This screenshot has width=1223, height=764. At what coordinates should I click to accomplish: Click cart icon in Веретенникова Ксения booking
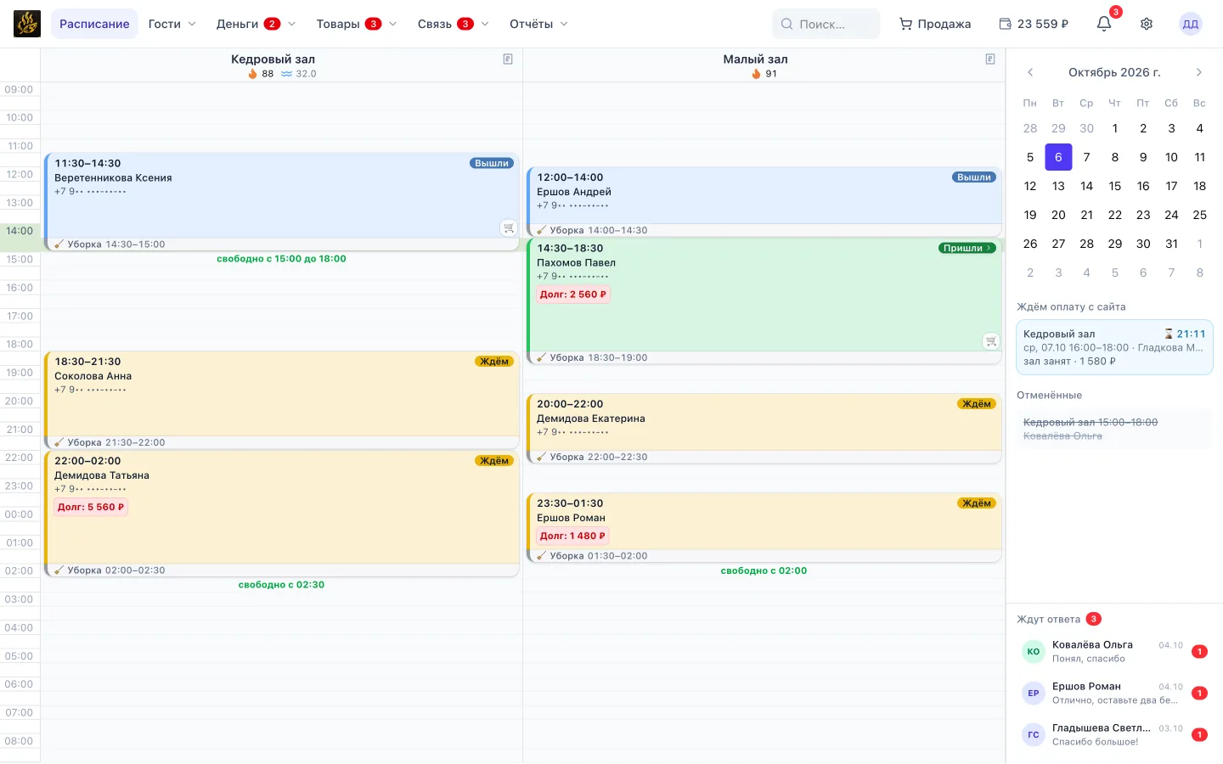point(508,228)
